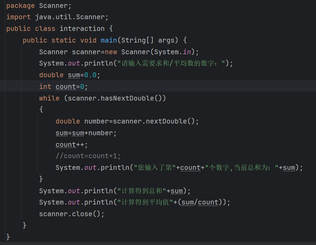Click the string '您输入了第'

[x=155, y=168]
